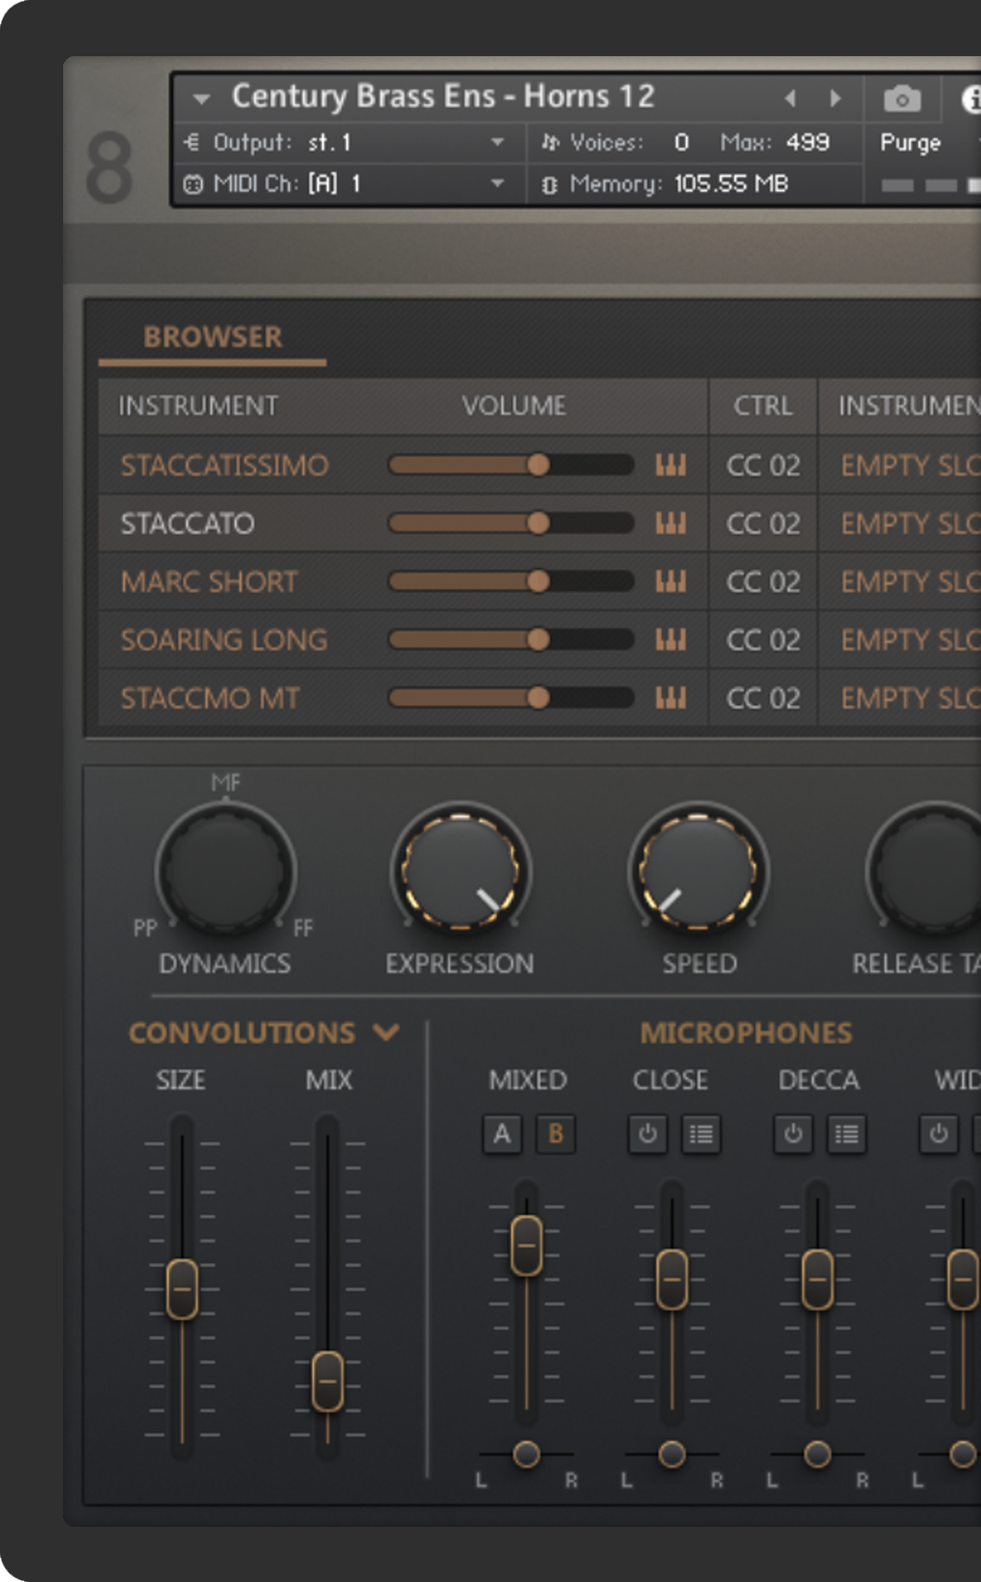
Task: Toggle DECCA microphone power button
Action: [x=793, y=1133]
